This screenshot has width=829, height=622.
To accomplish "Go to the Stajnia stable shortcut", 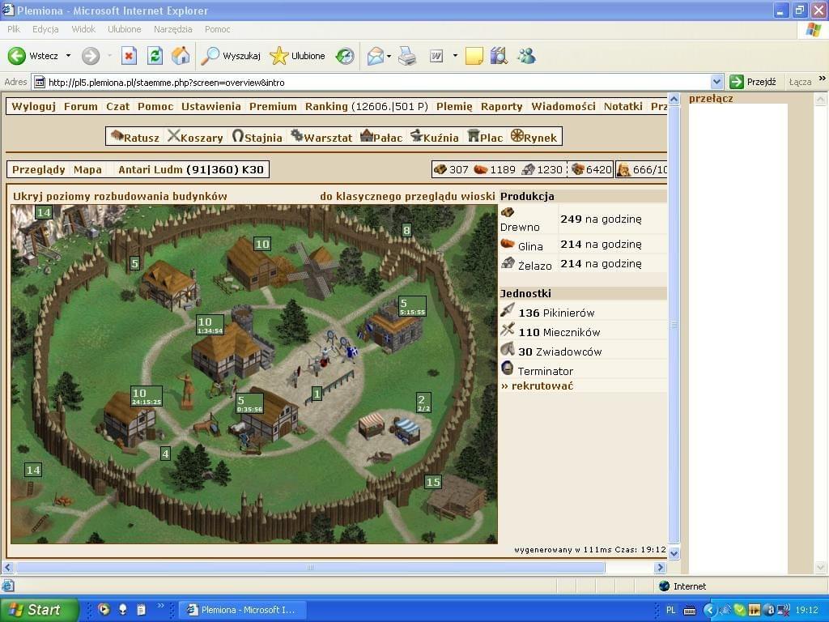I will (257, 137).
